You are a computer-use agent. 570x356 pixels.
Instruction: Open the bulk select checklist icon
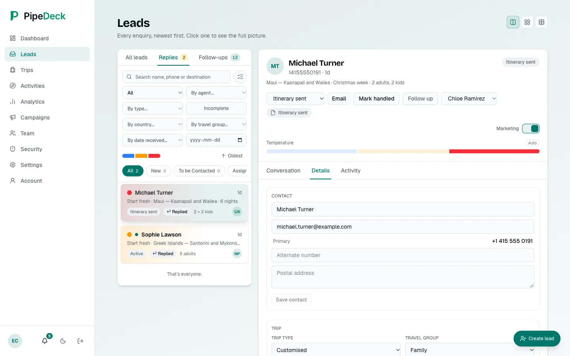240,77
